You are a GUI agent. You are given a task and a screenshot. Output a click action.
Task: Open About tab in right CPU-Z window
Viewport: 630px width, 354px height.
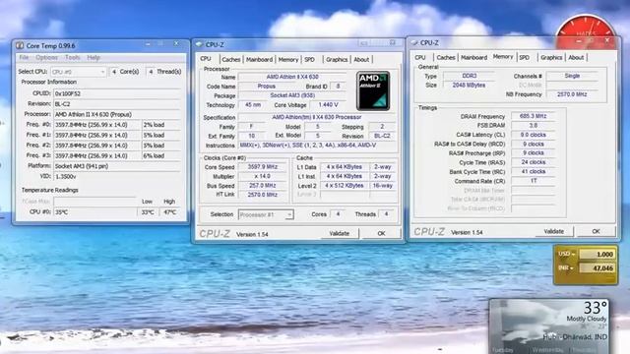576,57
